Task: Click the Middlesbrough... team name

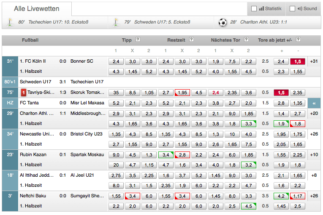Action: click(88, 113)
